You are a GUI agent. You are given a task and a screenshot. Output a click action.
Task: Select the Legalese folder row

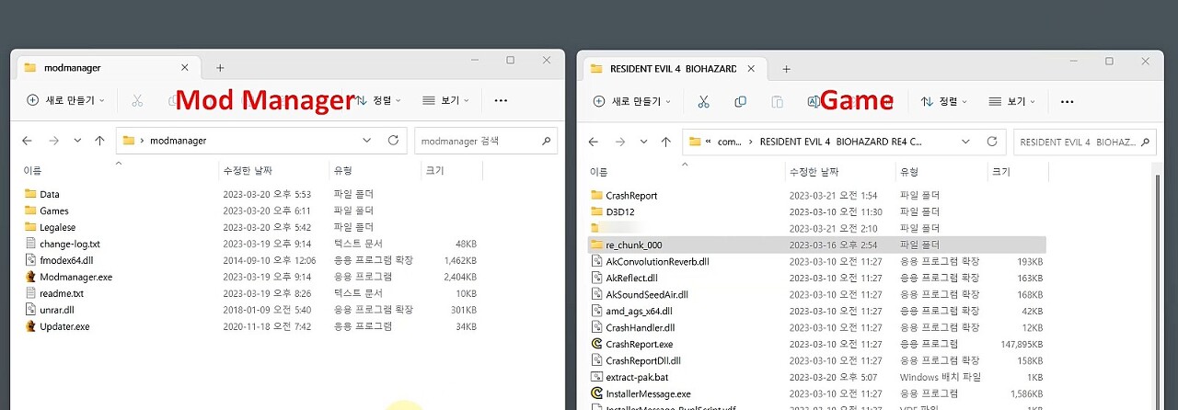248,227
